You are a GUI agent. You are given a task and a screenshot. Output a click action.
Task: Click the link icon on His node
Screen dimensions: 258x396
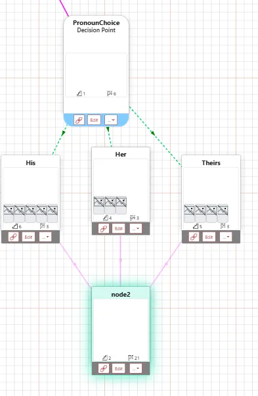[13, 237]
